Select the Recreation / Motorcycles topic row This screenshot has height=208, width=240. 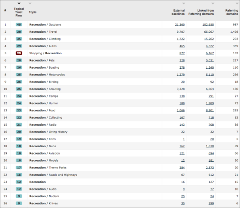pos(47,75)
